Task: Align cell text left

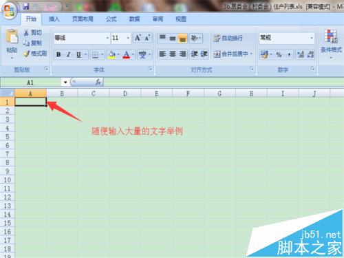Action: (x=162, y=54)
